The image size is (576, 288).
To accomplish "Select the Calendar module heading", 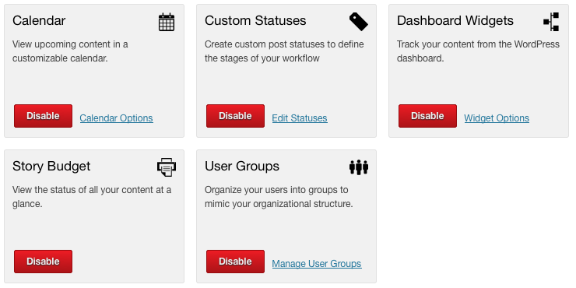I will click(39, 20).
